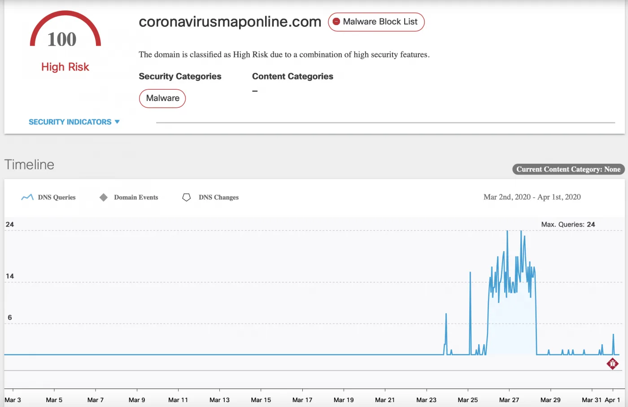Toggle the DNS Queries line chart legend icon
628x407 pixels.
point(27,197)
